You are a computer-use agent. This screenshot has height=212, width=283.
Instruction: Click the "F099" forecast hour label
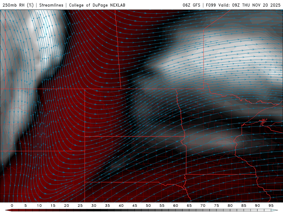211,5
